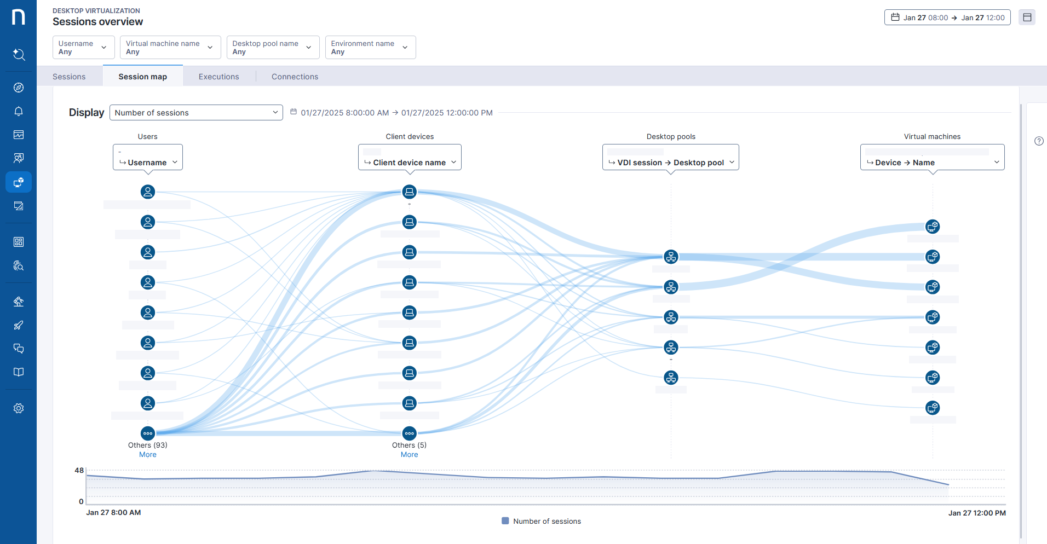Expand the Desktop pool name filter
Screen dimensions: 1047x544
tap(272, 48)
